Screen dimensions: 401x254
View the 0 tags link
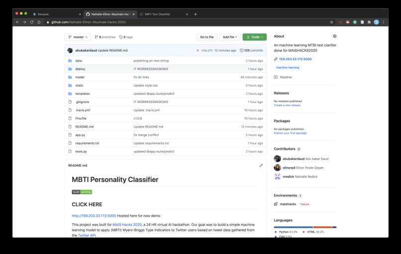126,37
